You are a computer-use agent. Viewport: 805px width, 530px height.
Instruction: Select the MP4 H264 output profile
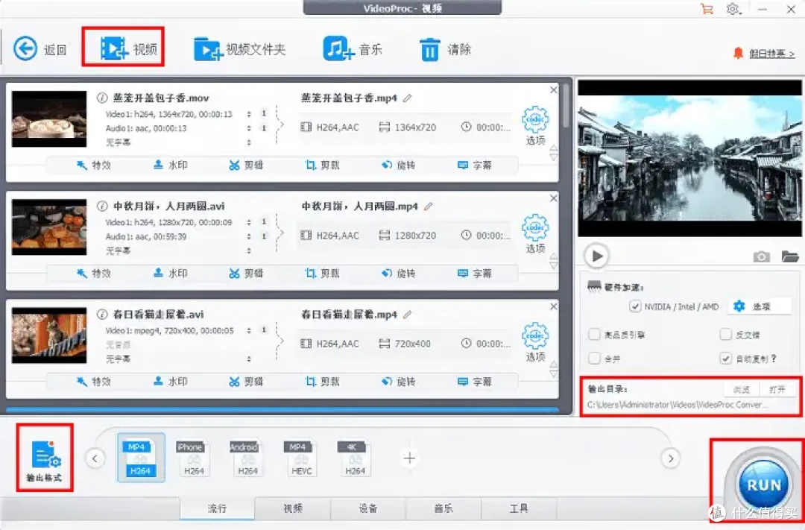[x=141, y=457]
